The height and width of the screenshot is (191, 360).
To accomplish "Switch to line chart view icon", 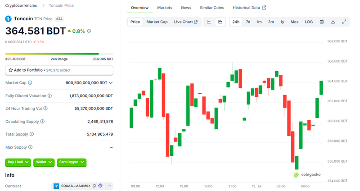I will [209, 22].
